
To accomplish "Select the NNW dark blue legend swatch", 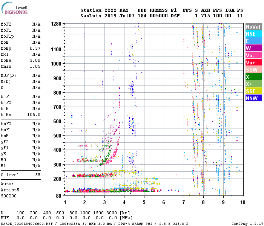I will pyautogui.click(x=253, y=98).
